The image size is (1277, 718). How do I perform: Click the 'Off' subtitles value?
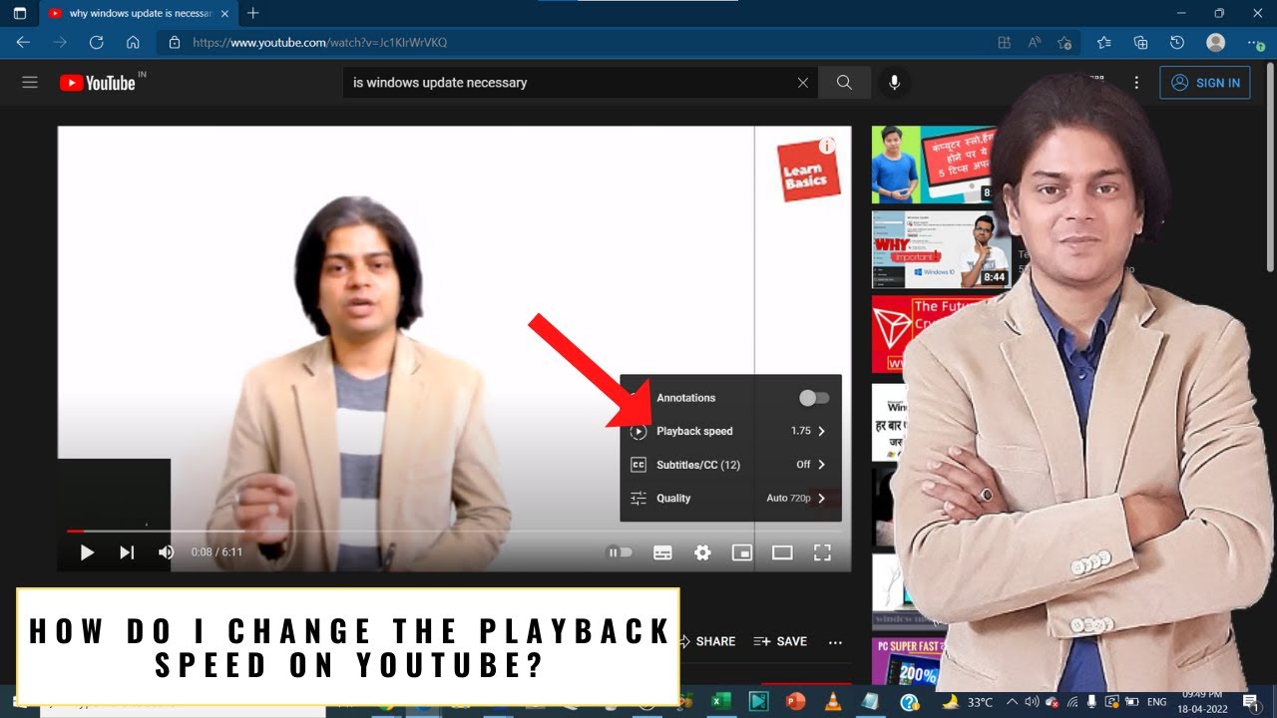tap(803, 465)
